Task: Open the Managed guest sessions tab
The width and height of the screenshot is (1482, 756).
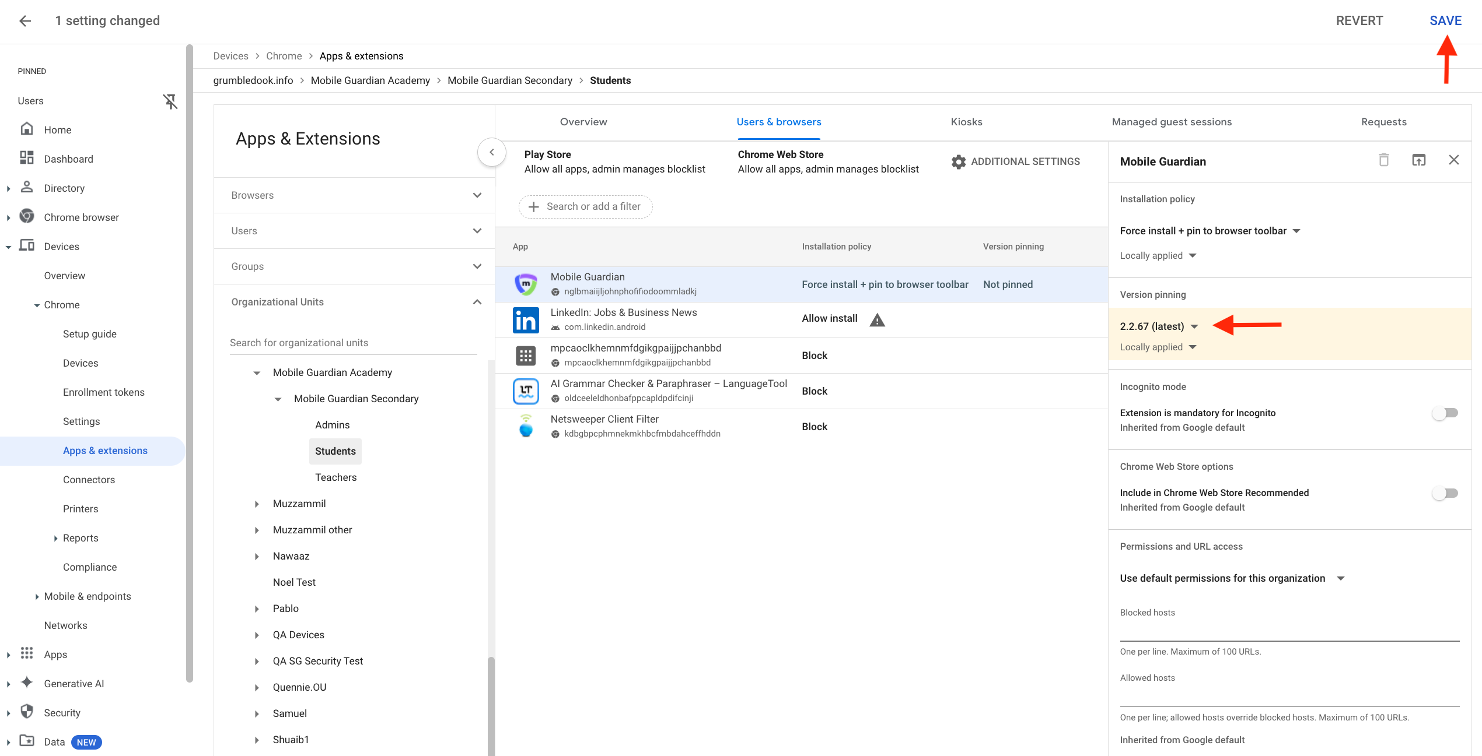Action: click(1172, 122)
